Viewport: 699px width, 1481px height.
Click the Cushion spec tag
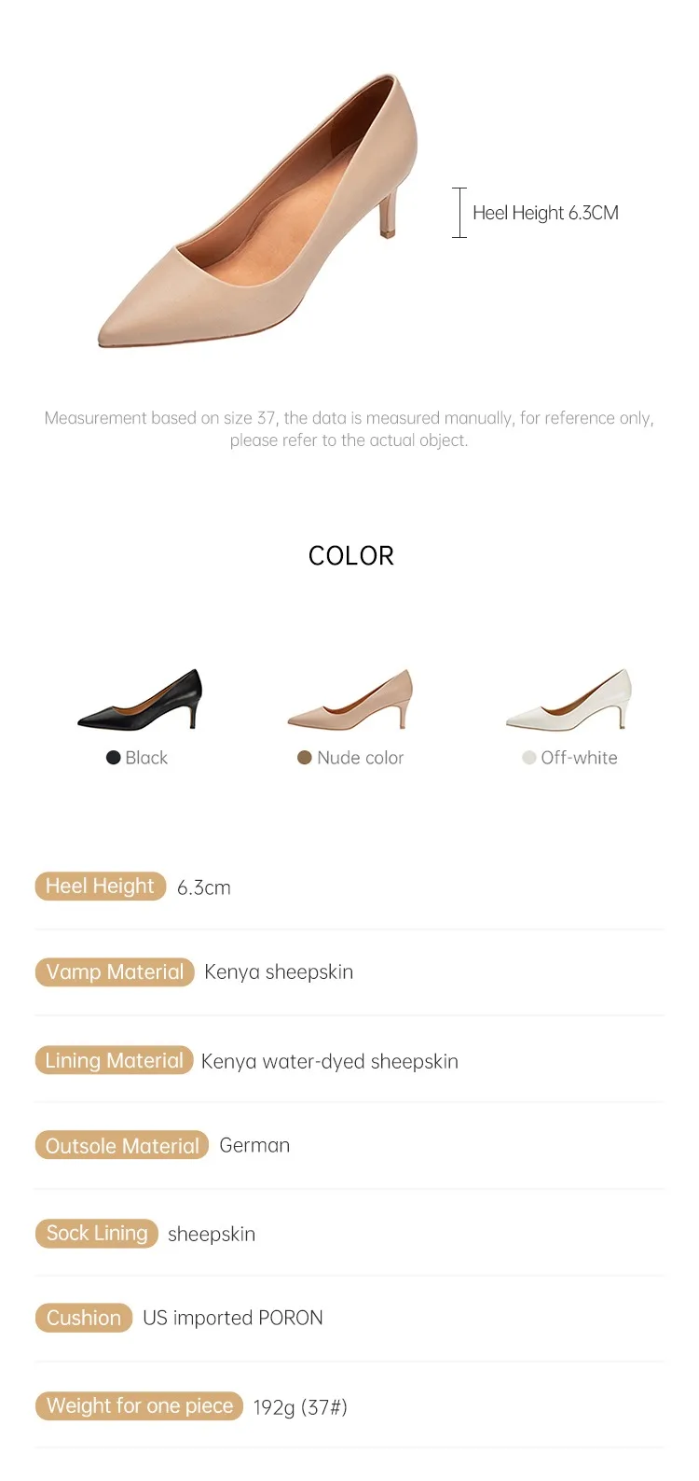[x=84, y=1318]
